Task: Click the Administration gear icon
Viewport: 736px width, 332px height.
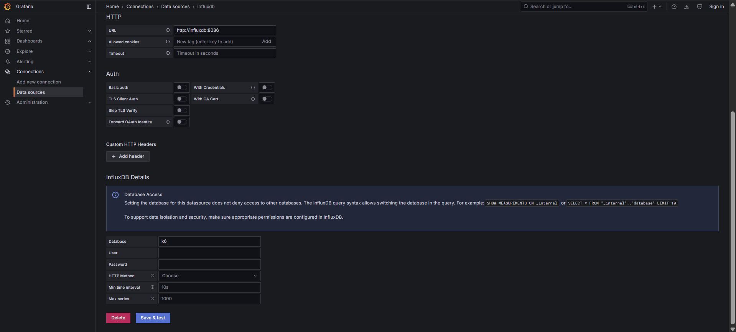Action: pos(8,102)
